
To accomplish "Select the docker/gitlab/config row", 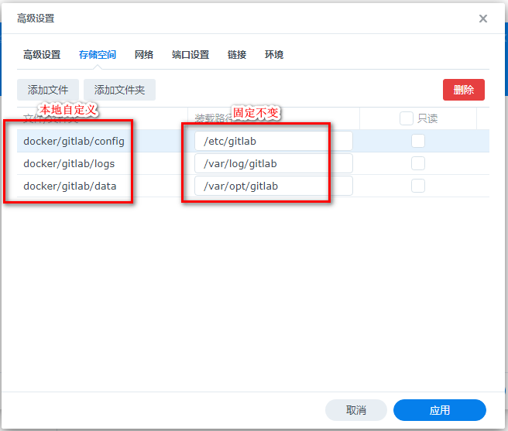I will [x=253, y=141].
